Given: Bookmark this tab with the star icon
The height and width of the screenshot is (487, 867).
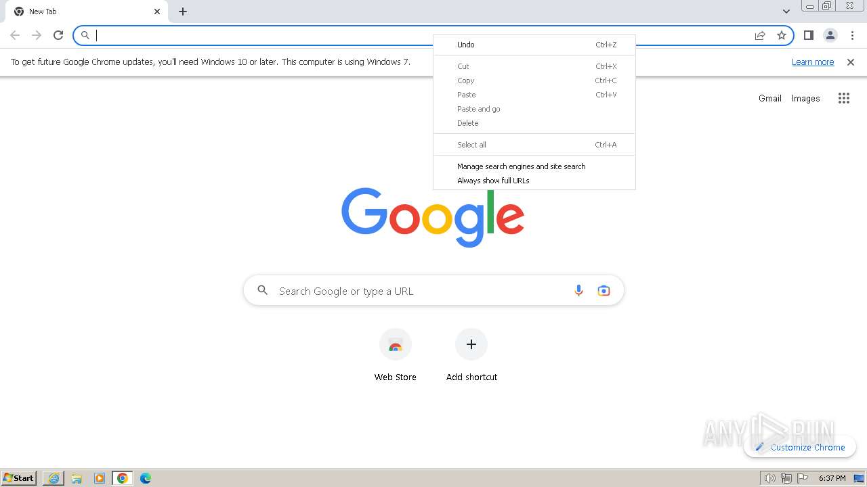Looking at the screenshot, I should pos(782,35).
